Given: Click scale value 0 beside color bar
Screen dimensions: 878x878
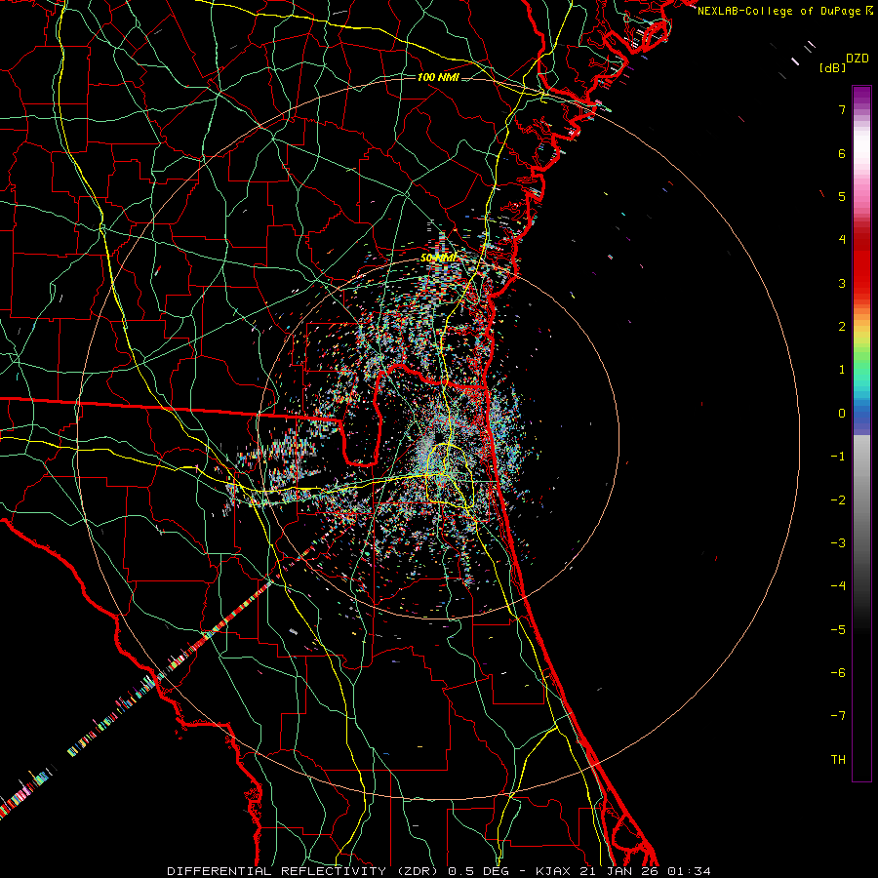Looking at the screenshot, I should click(842, 414).
